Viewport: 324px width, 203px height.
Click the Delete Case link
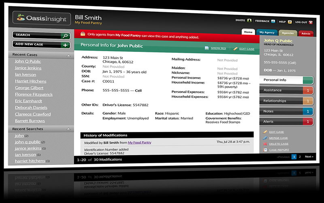[x=279, y=144]
